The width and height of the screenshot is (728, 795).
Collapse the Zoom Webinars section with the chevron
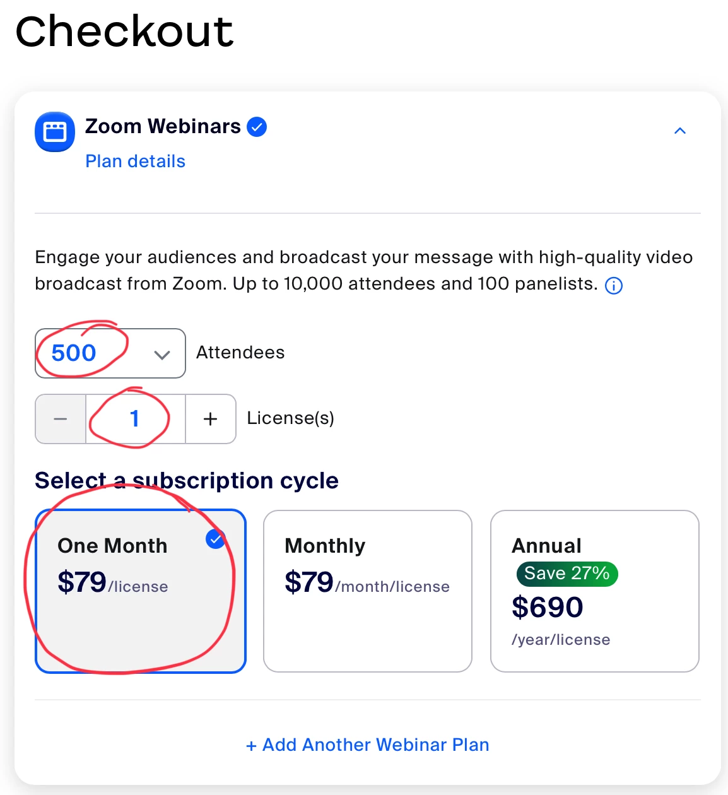coord(680,131)
